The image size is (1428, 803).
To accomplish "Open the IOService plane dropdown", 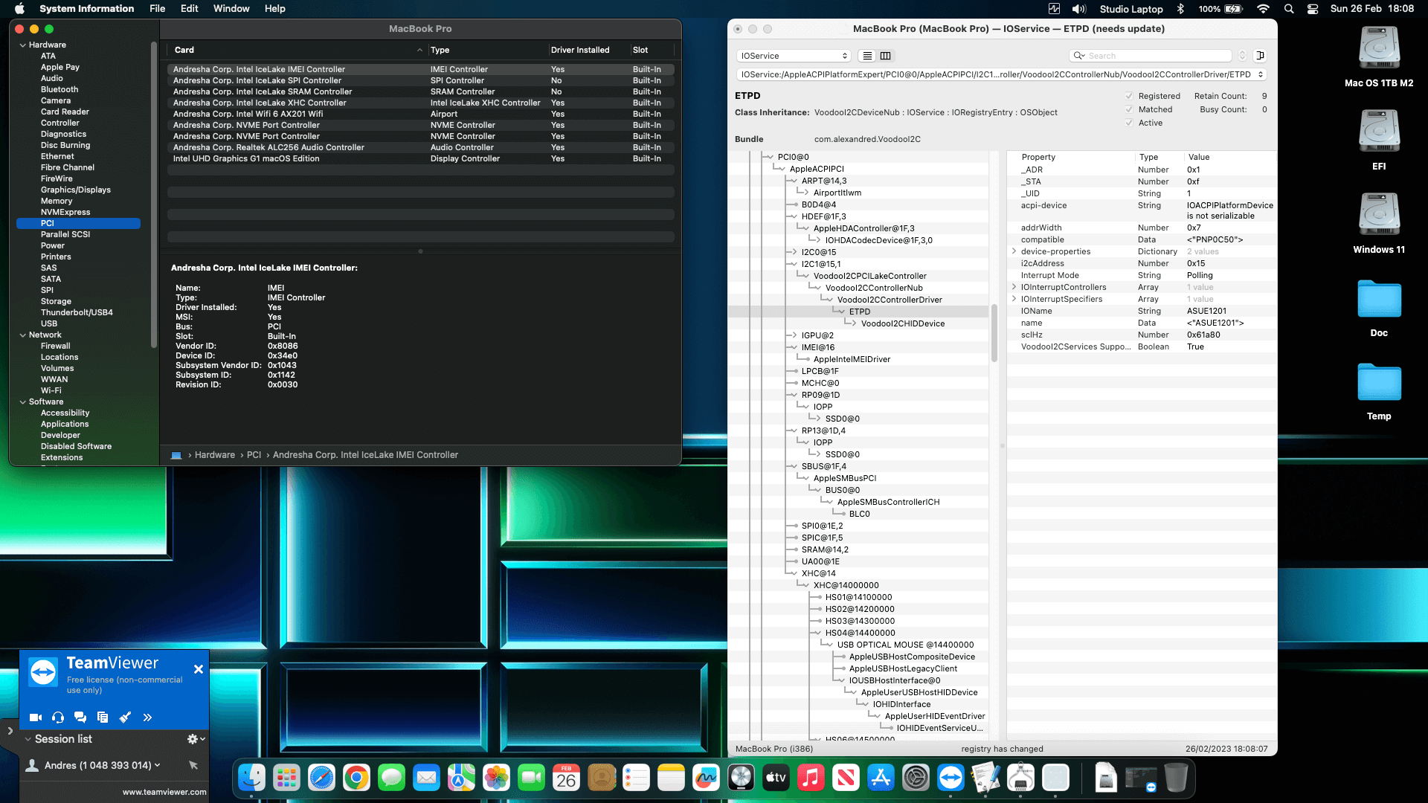I will click(794, 56).
